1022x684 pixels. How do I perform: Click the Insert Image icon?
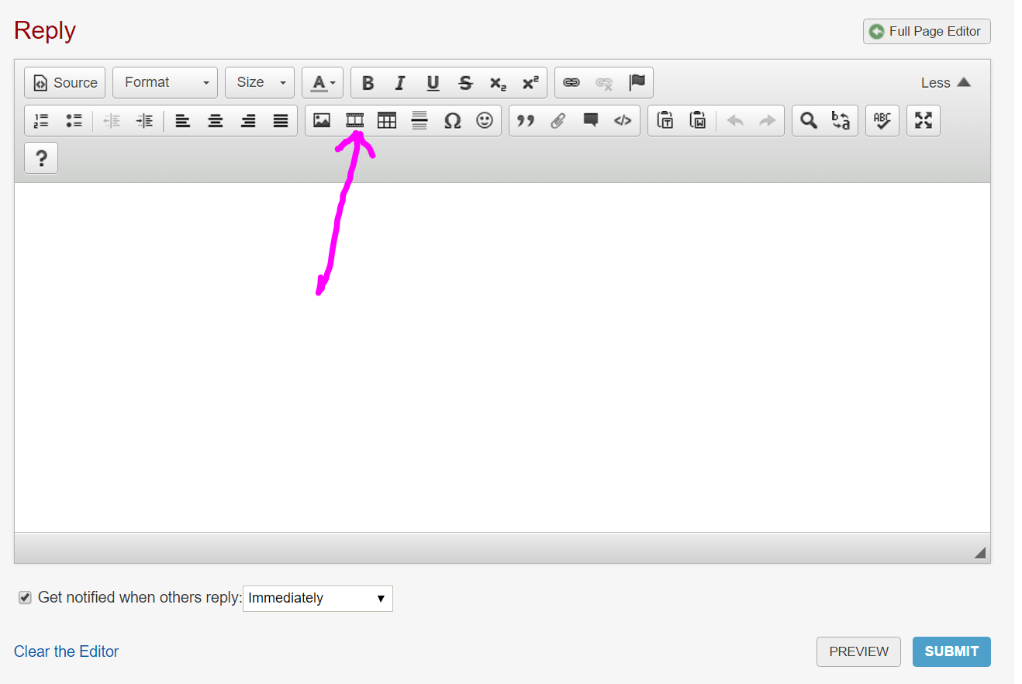point(322,120)
